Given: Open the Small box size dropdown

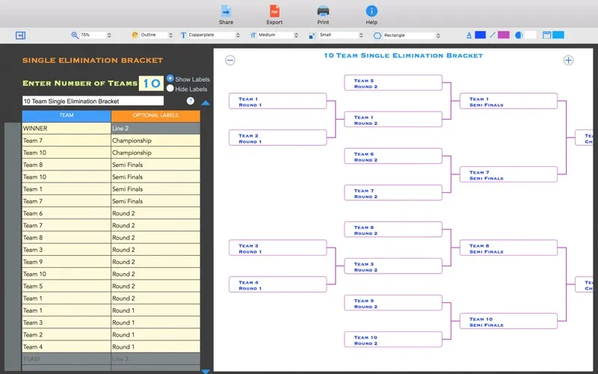Looking at the screenshot, I should point(341,35).
